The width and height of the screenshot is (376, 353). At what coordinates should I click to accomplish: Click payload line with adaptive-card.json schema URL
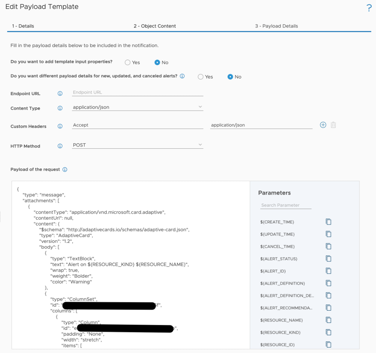[x=114, y=230]
